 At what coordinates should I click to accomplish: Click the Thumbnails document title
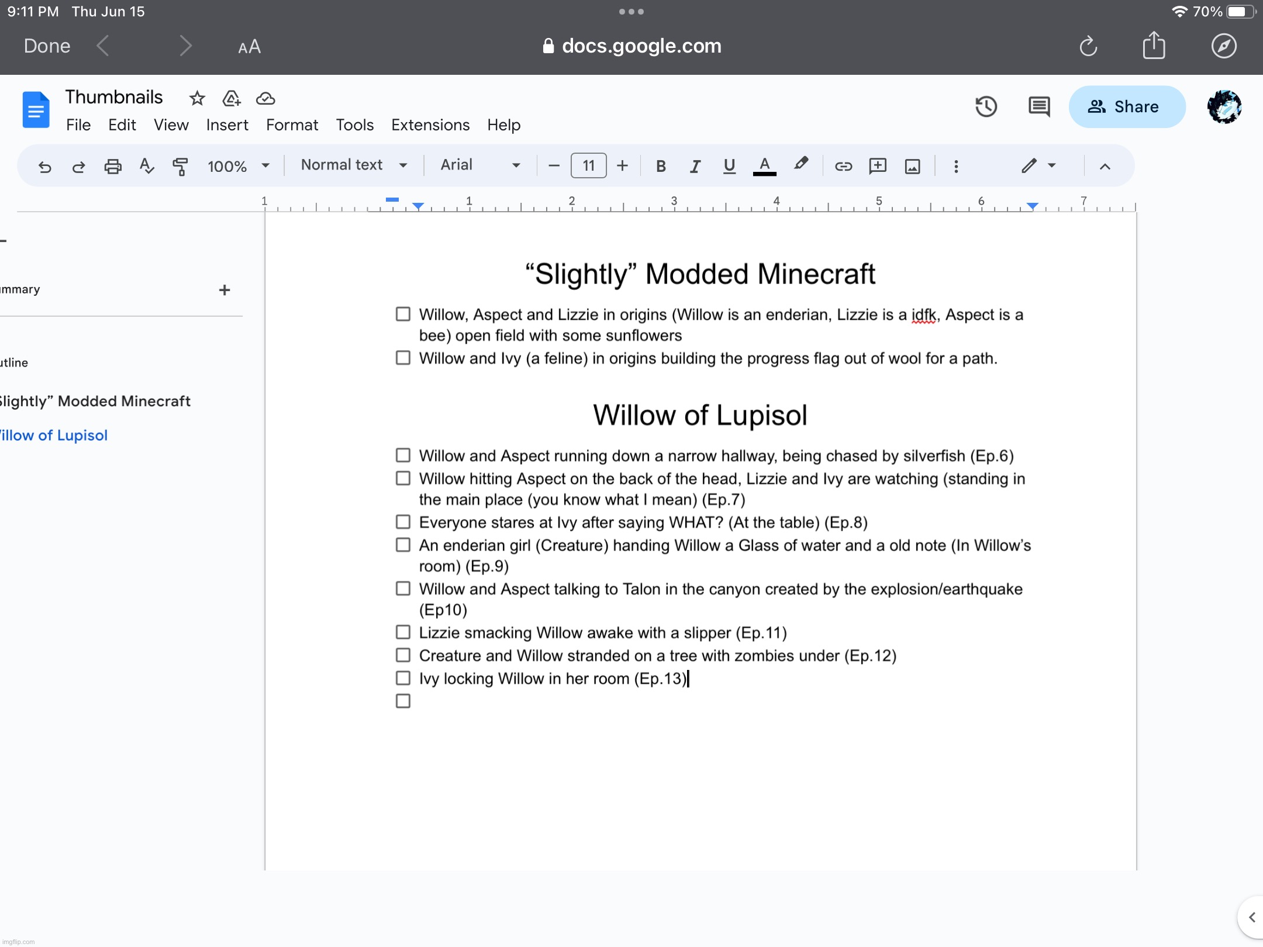(x=114, y=97)
